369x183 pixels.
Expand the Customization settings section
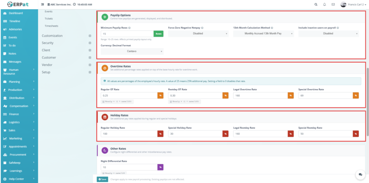(x=90, y=36)
